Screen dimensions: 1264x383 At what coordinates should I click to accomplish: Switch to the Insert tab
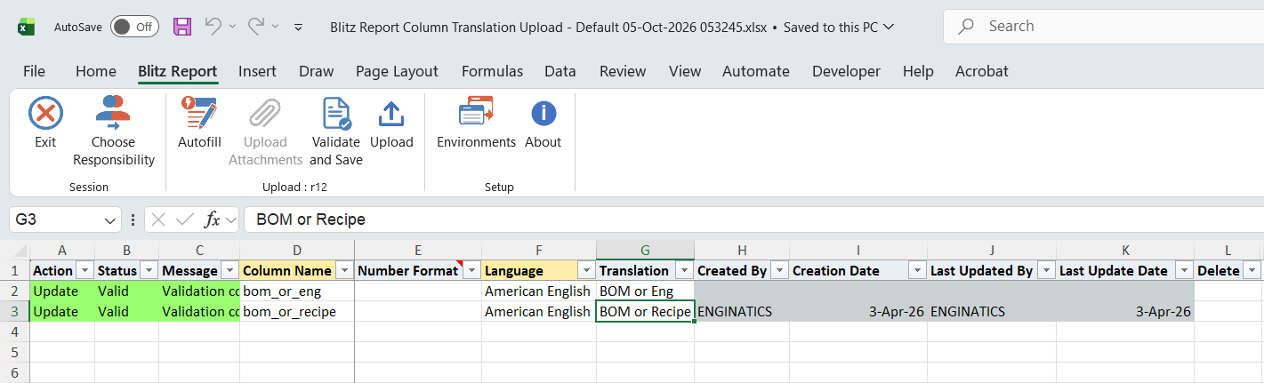click(x=257, y=71)
